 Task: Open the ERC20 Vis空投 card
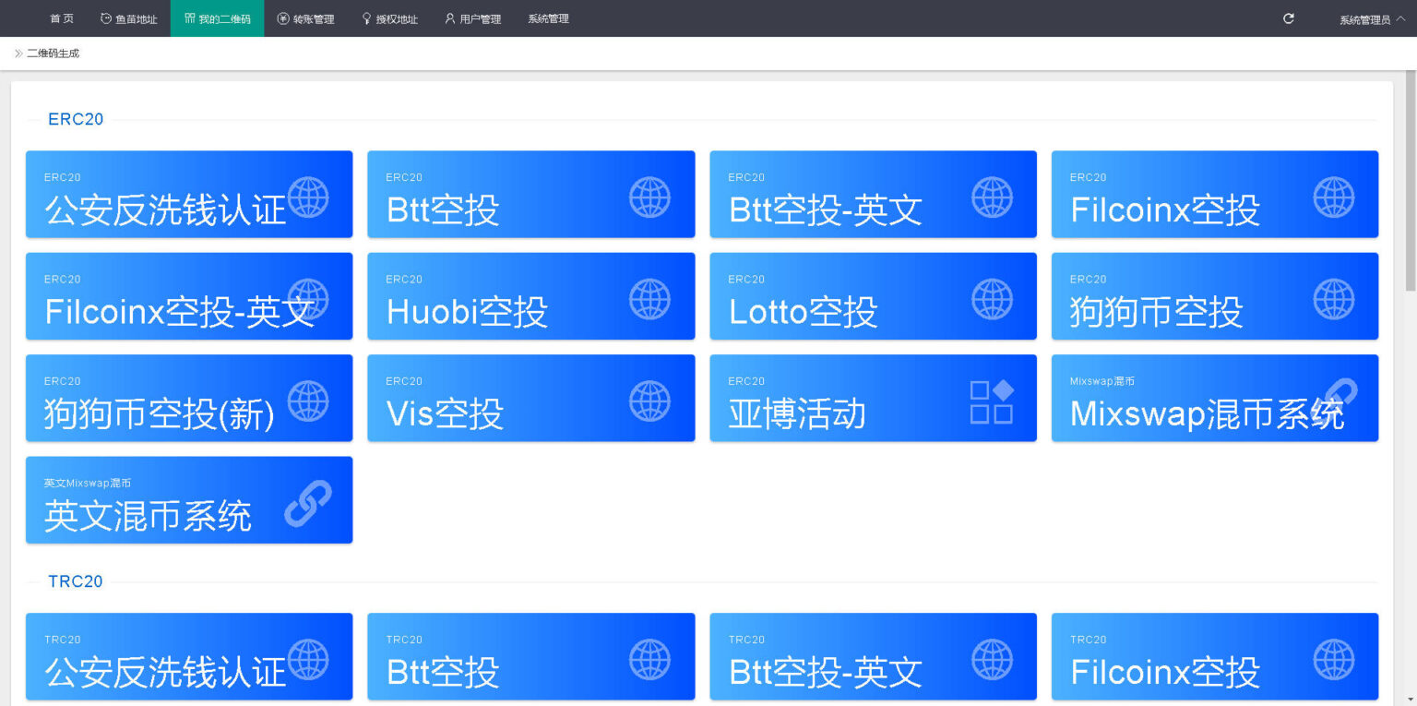click(530, 398)
